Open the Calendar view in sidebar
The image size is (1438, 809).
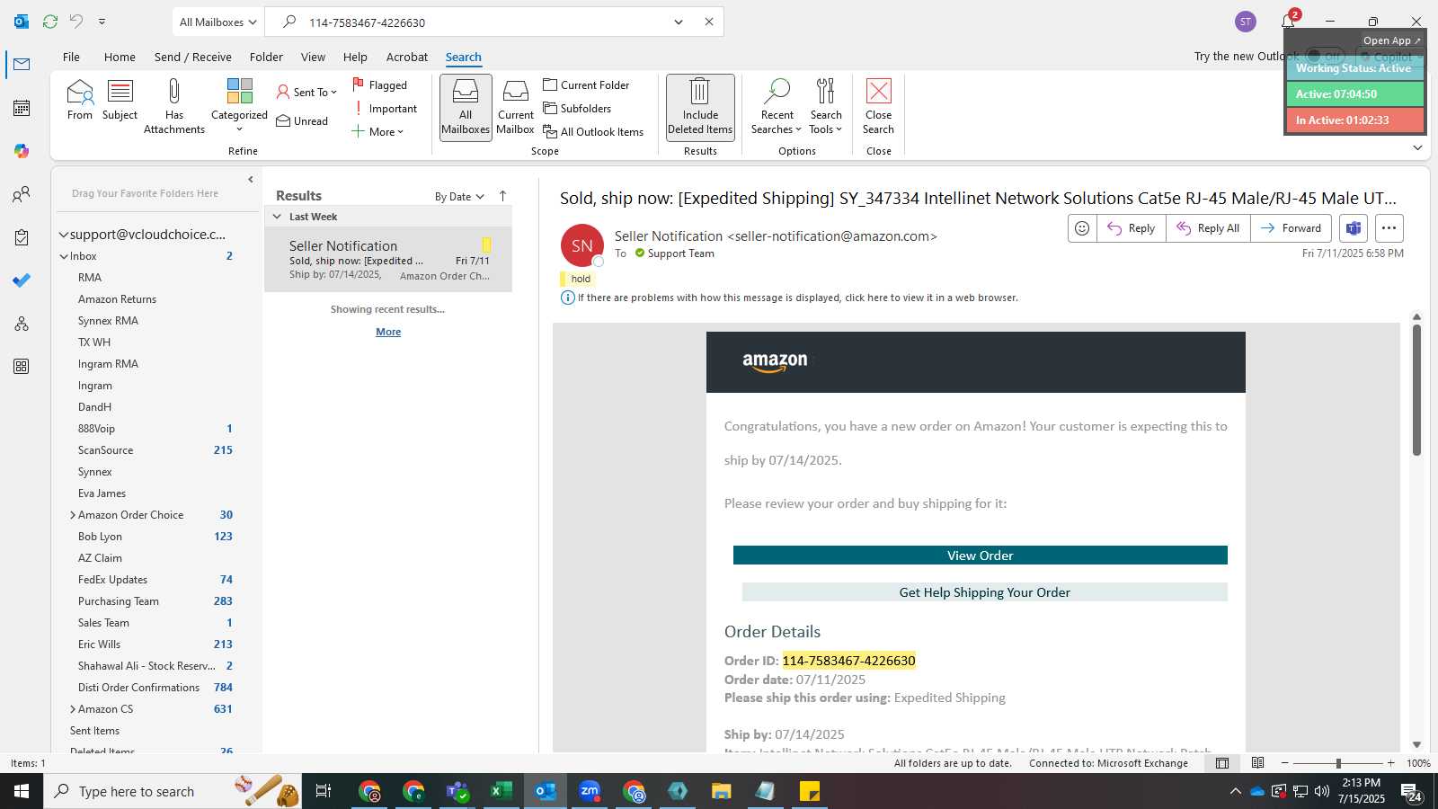tap(22, 108)
